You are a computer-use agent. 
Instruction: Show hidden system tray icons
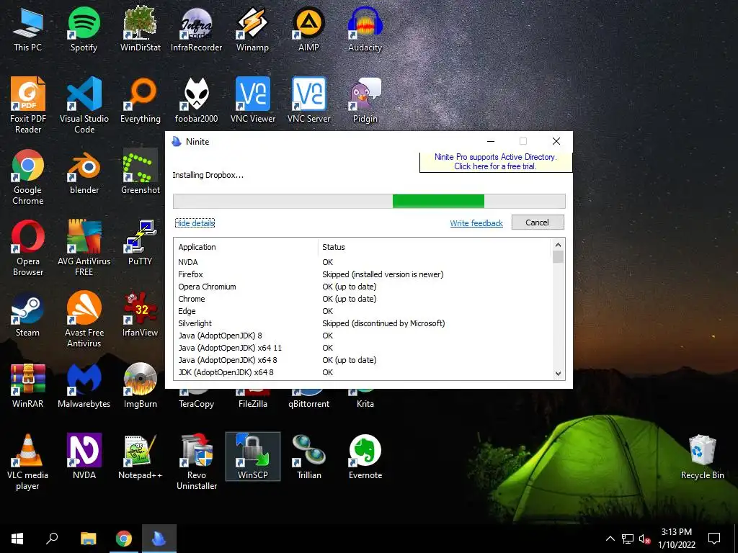[x=610, y=539]
